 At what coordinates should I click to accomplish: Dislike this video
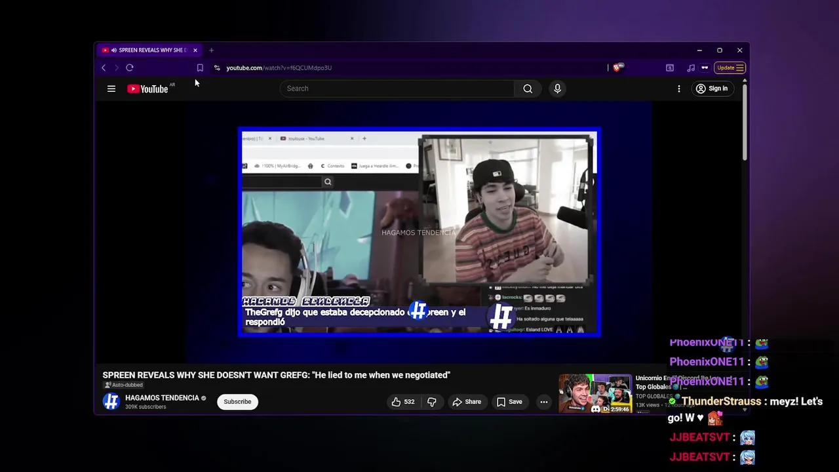click(432, 402)
